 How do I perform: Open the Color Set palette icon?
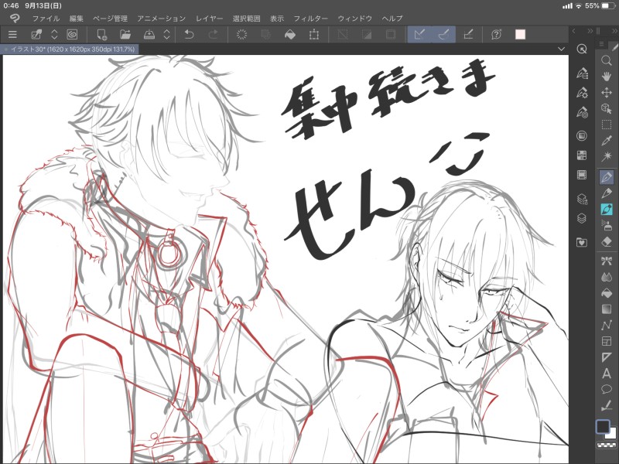pos(582,155)
